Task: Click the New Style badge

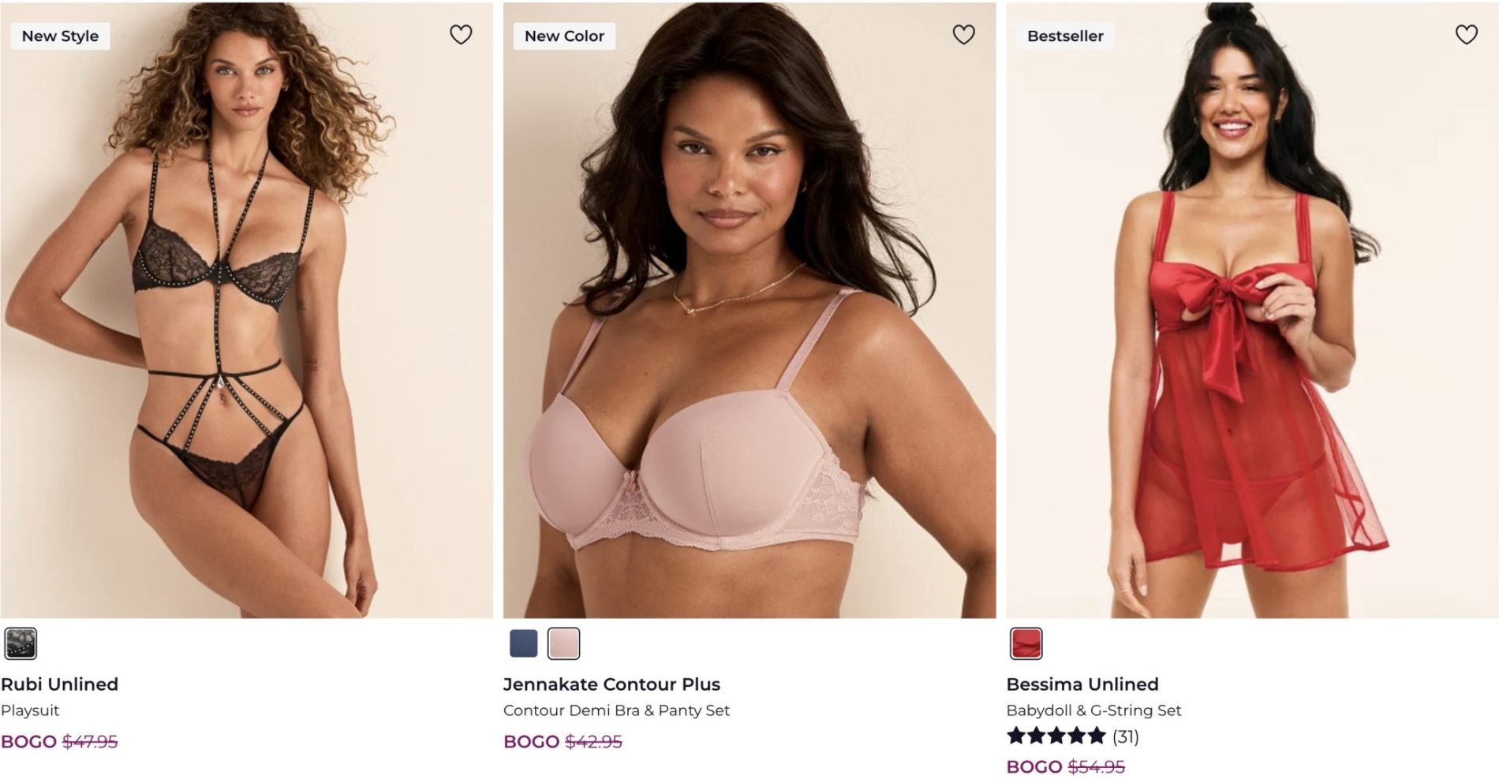Action: pyautogui.click(x=60, y=36)
